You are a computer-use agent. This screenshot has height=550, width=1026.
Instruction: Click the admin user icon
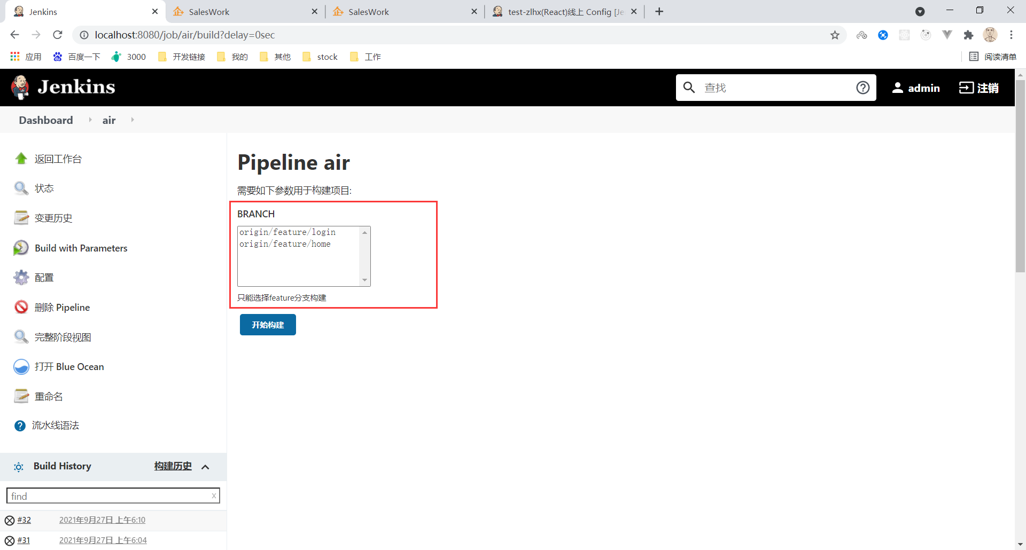point(898,88)
